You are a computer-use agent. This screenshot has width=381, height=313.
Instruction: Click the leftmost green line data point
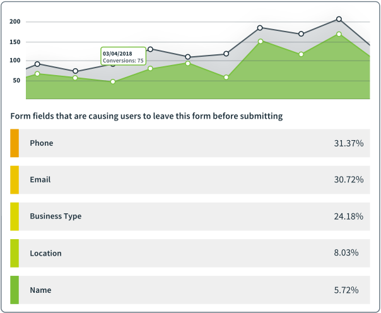pos(38,74)
